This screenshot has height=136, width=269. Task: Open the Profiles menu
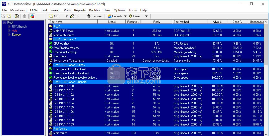(94, 10)
